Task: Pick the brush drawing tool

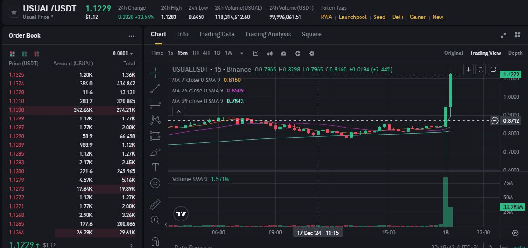Action: coord(155,152)
